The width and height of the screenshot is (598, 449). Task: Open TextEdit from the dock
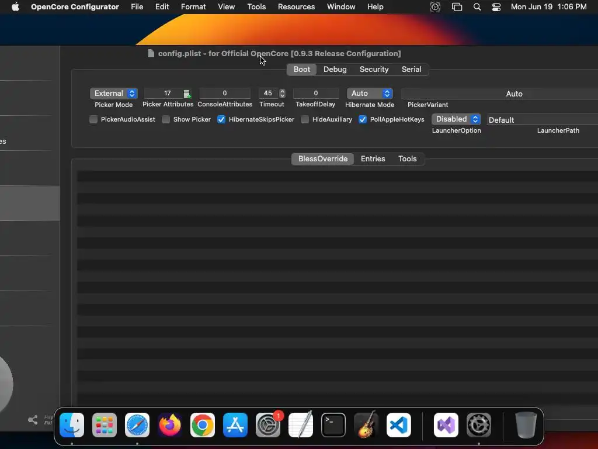(301, 425)
